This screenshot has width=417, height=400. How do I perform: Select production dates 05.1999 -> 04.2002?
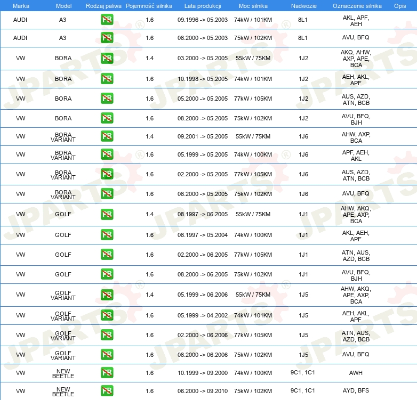coord(203,315)
